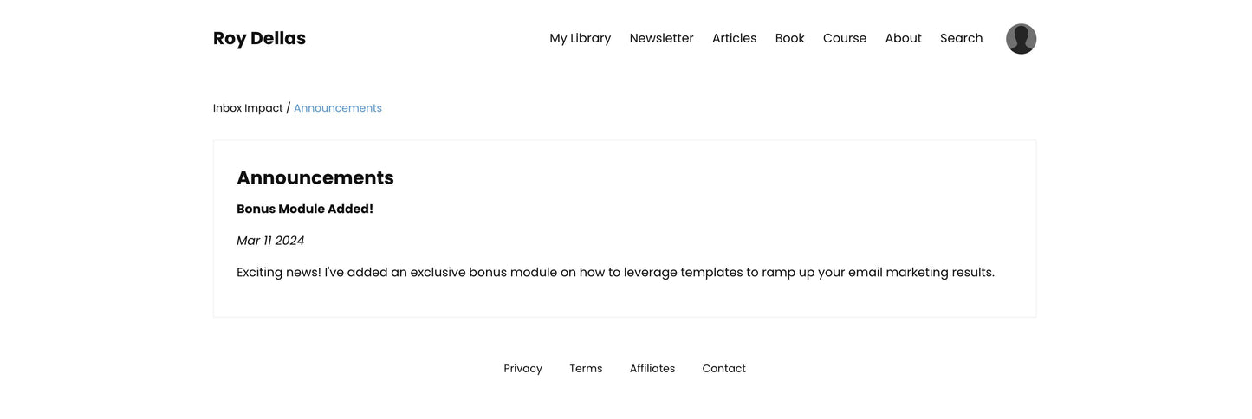Go back to Inbox Impact breadcrumb
The width and height of the screenshot is (1252, 419).
[x=248, y=108]
